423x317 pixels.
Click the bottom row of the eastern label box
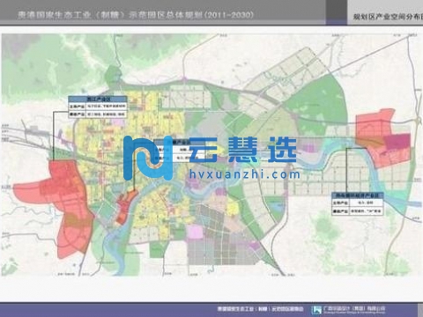pyautogui.click(x=358, y=211)
